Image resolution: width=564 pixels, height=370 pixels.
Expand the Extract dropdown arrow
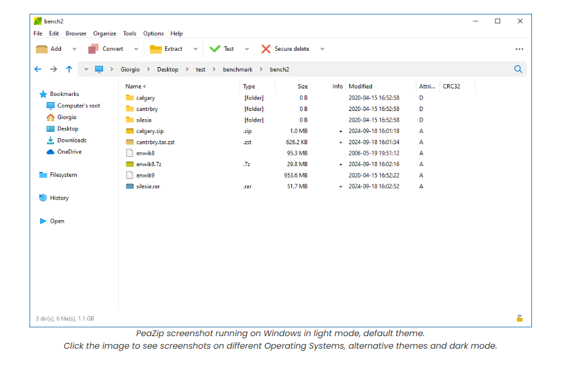[x=195, y=49]
